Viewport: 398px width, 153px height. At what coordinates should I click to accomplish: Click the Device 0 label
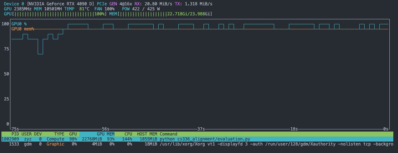point(14,4)
